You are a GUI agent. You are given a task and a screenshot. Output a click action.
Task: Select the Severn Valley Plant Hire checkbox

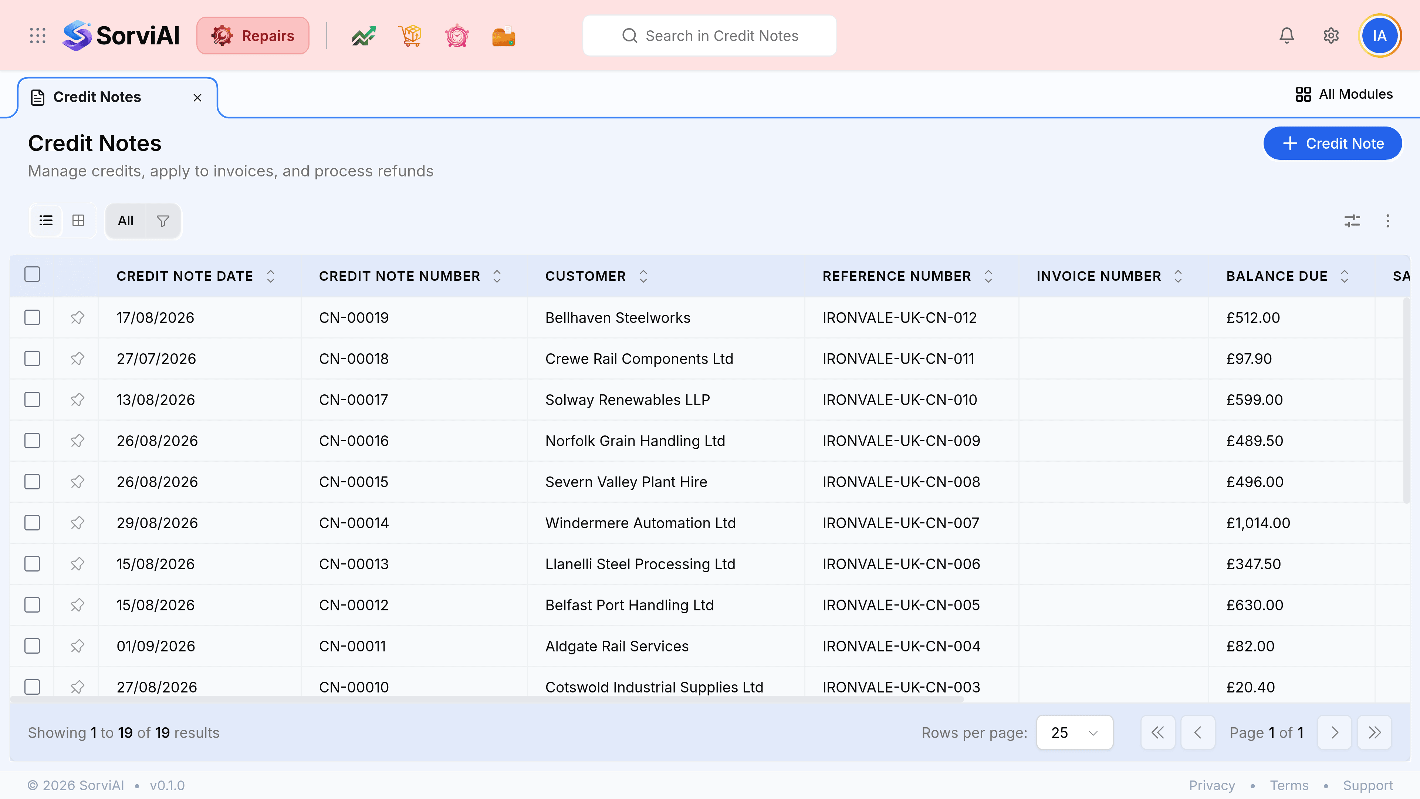tap(33, 482)
